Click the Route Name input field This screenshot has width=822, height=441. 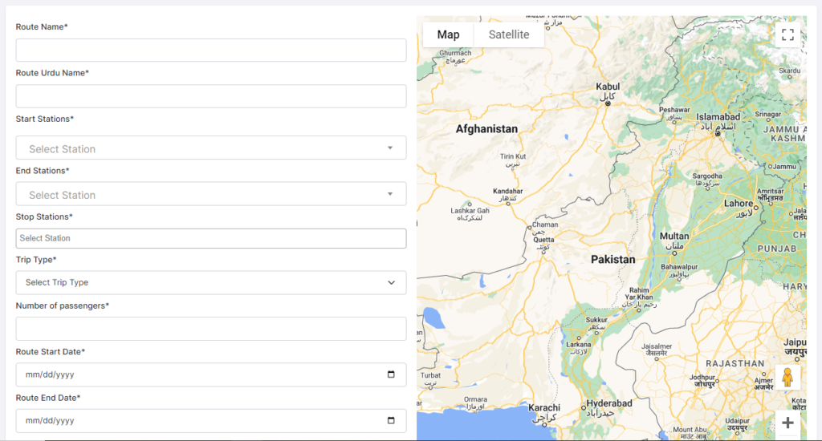pos(210,51)
